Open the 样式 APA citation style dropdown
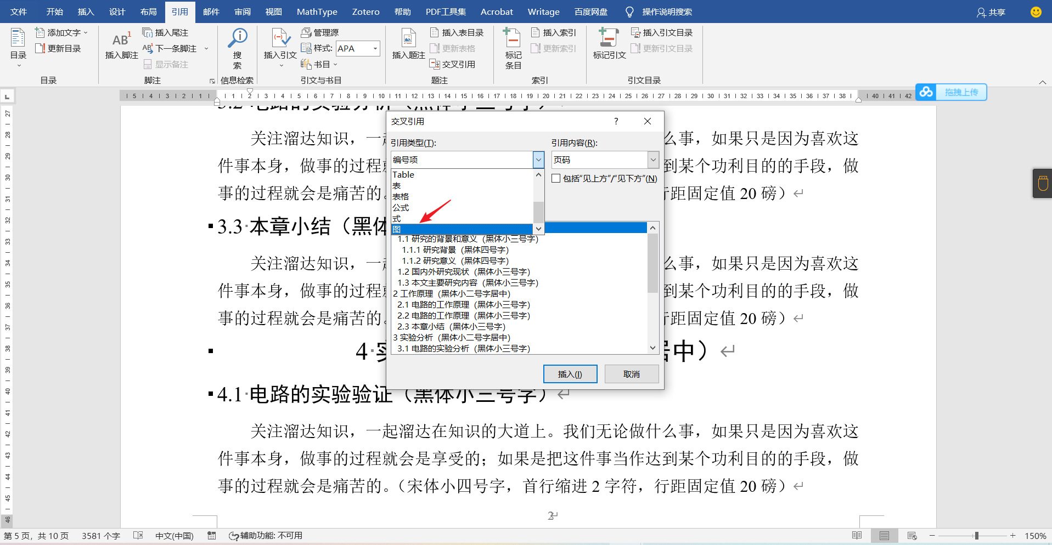 click(375, 49)
